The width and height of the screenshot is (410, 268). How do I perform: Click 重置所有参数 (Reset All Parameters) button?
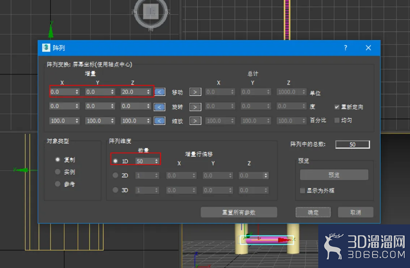click(x=239, y=212)
